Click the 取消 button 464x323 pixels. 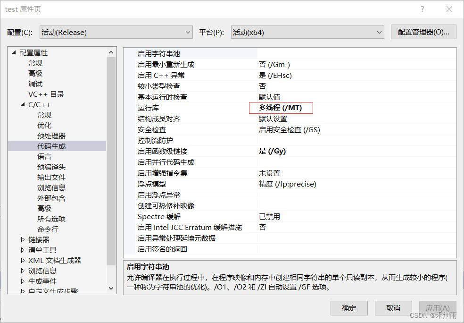click(x=393, y=308)
